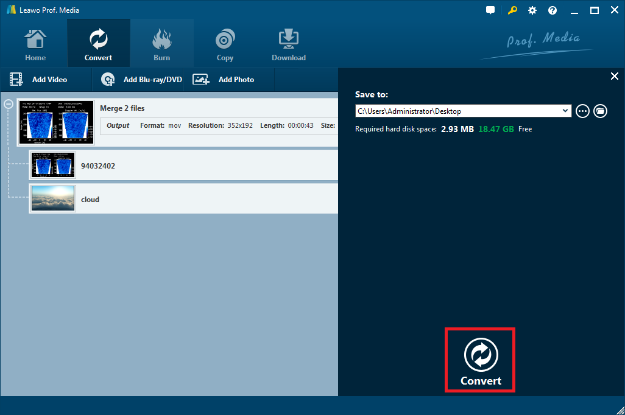The height and width of the screenshot is (415, 625).
Task: Open settings gear icon
Action: (532, 10)
